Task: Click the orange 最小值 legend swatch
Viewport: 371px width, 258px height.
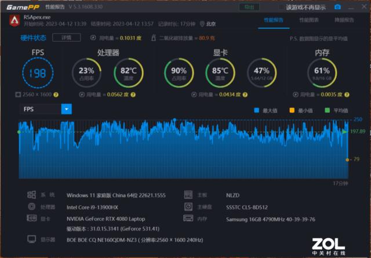Action: tap(292, 110)
